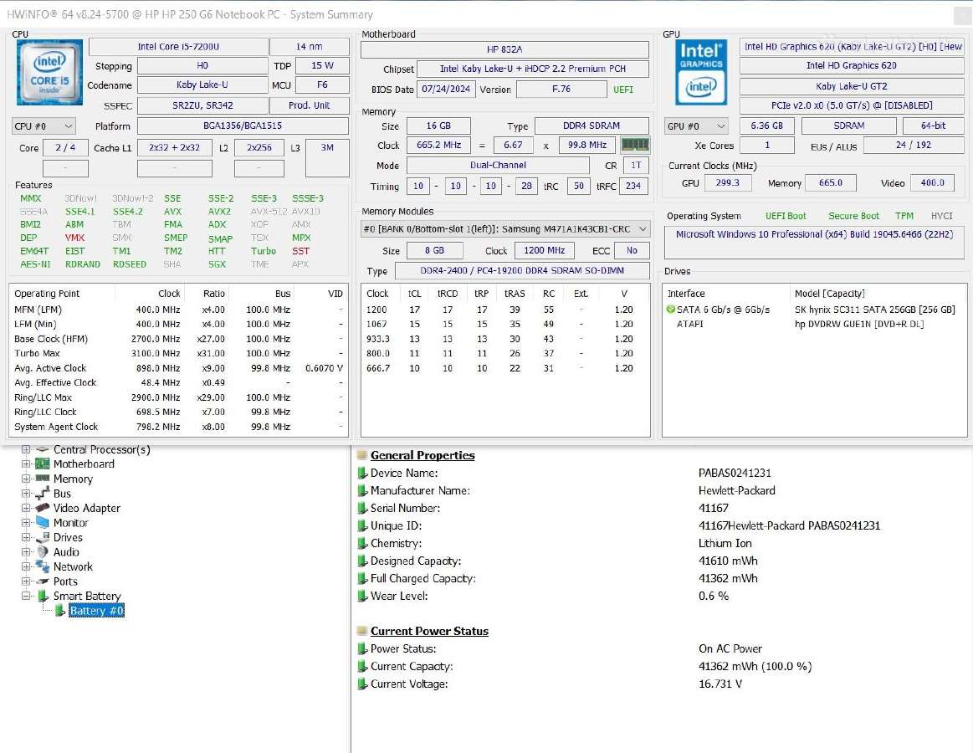Click the battery icon beside Chemistry
This screenshot has height=753, width=973.
[362, 543]
